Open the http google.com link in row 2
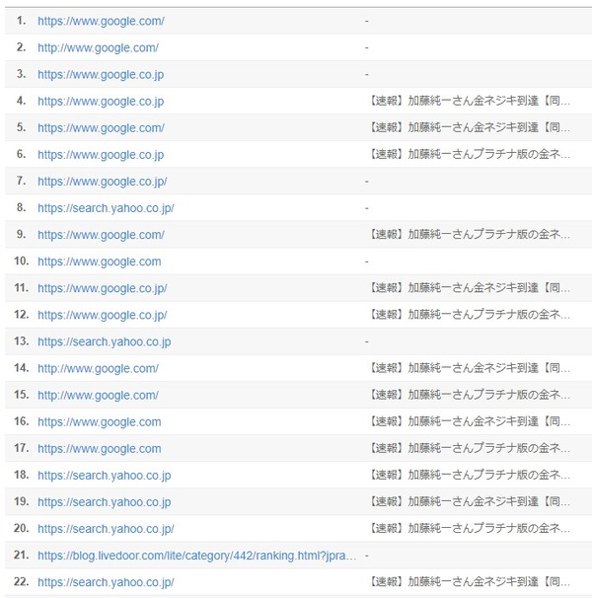Viewport: 592px width, 598px height. click(x=98, y=47)
